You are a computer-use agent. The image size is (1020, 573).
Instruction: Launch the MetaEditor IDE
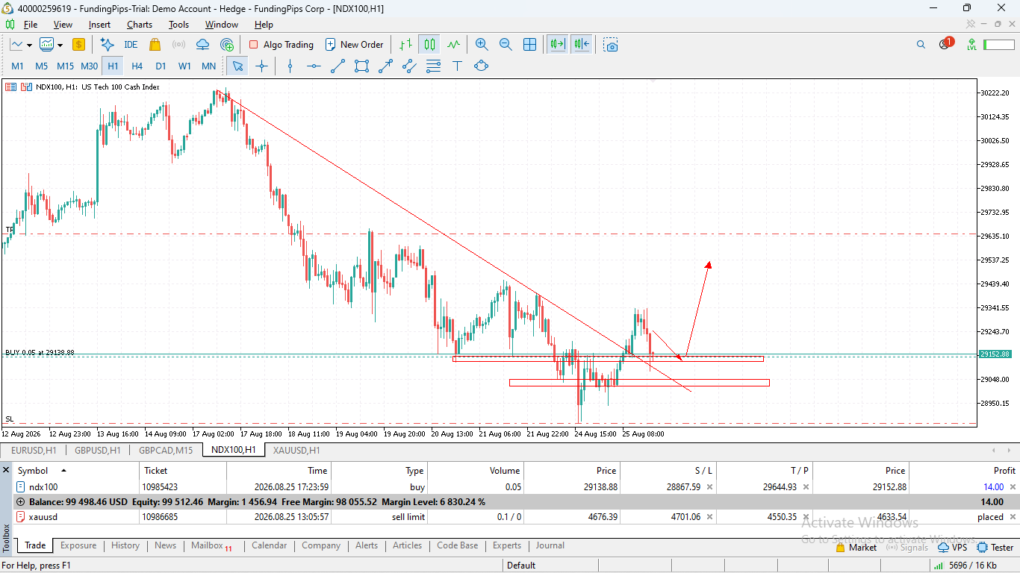[131, 45]
